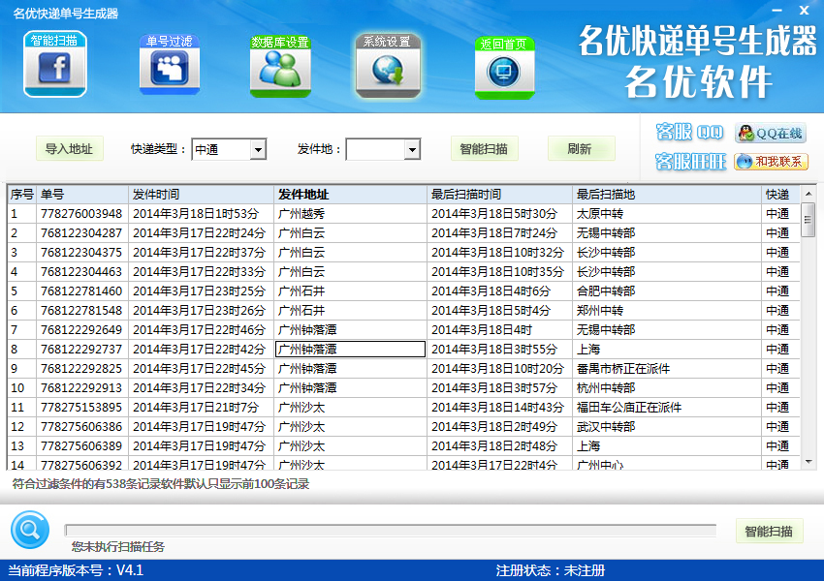Sort by the 单号 column header
Viewport: 824px width, 581px height.
82,195
